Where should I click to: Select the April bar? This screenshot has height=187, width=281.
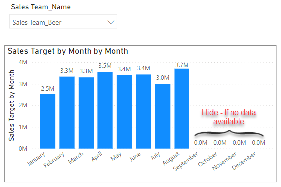coord(105,110)
